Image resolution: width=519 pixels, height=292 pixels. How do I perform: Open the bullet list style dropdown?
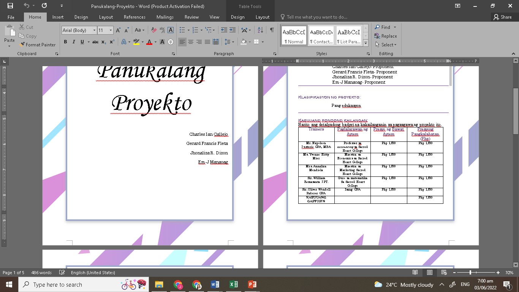pos(188,30)
